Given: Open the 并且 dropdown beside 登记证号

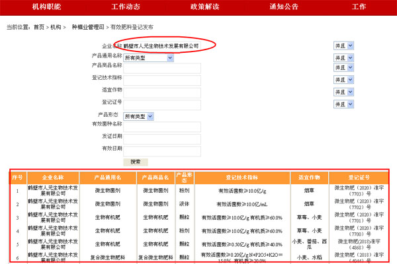Looking at the screenshot, I should 343,104.
